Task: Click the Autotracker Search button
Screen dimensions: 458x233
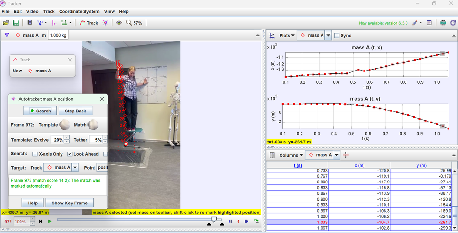Action: tap(40, 111)
